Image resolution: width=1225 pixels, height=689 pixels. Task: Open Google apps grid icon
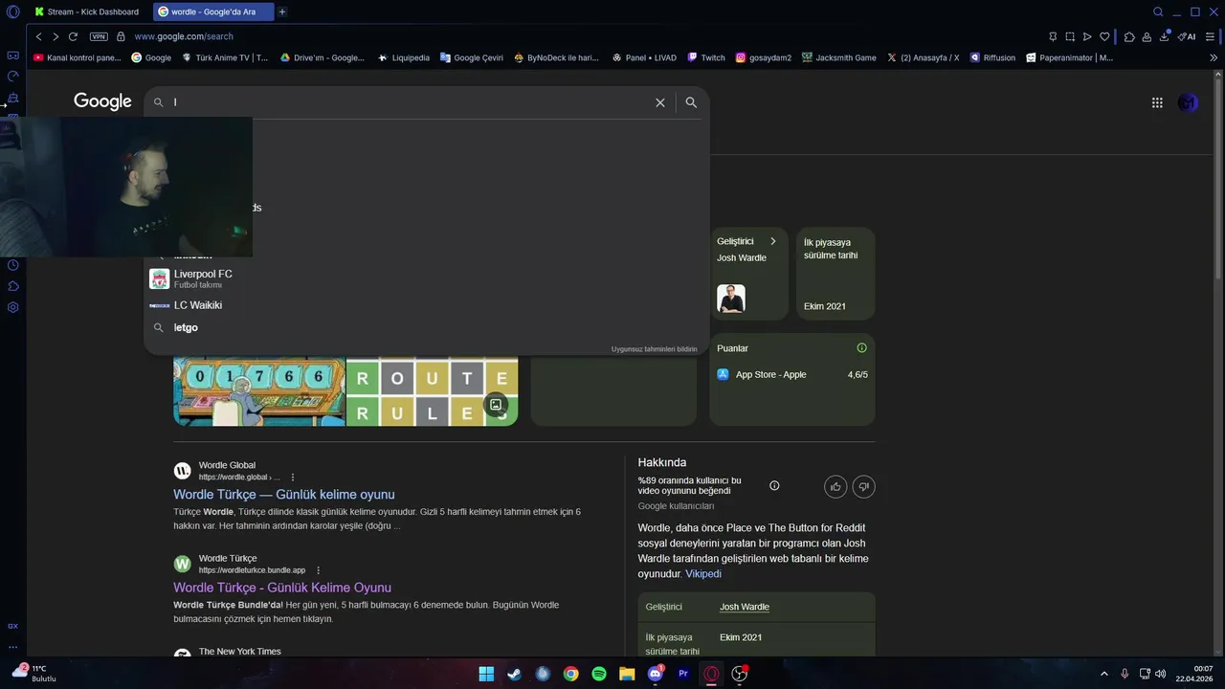click(x=1157, y=102)
